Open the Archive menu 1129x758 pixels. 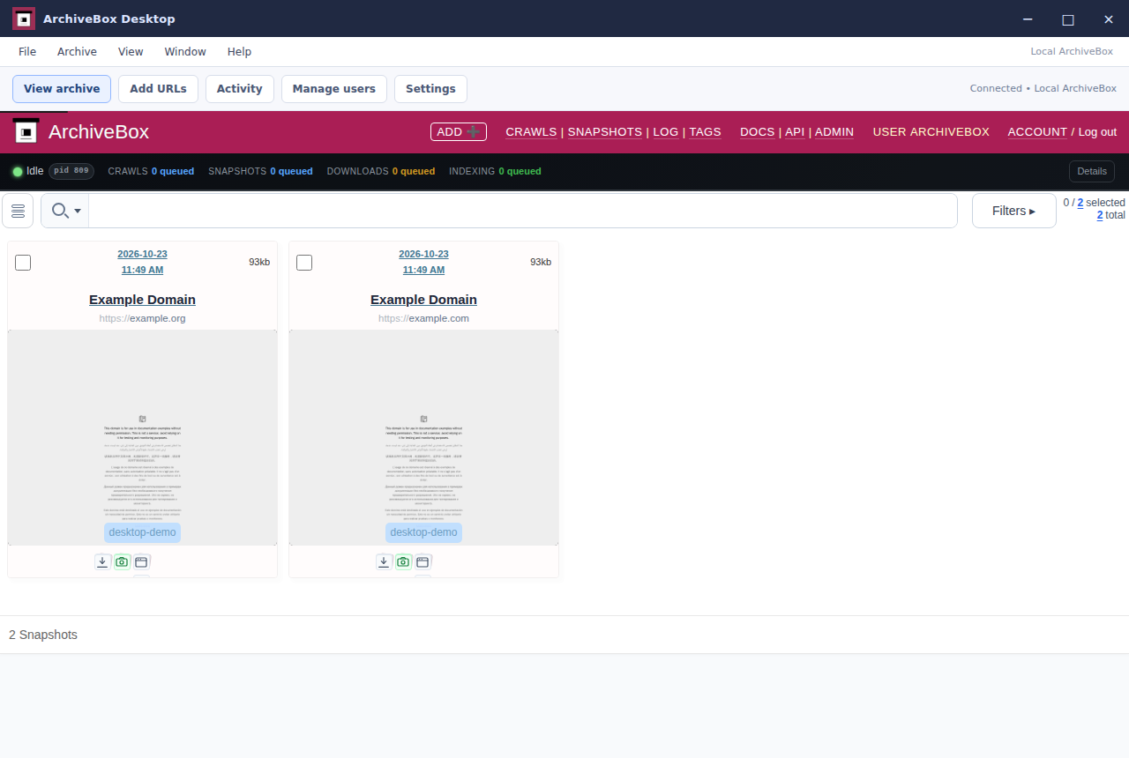click(x=77, y=52)
